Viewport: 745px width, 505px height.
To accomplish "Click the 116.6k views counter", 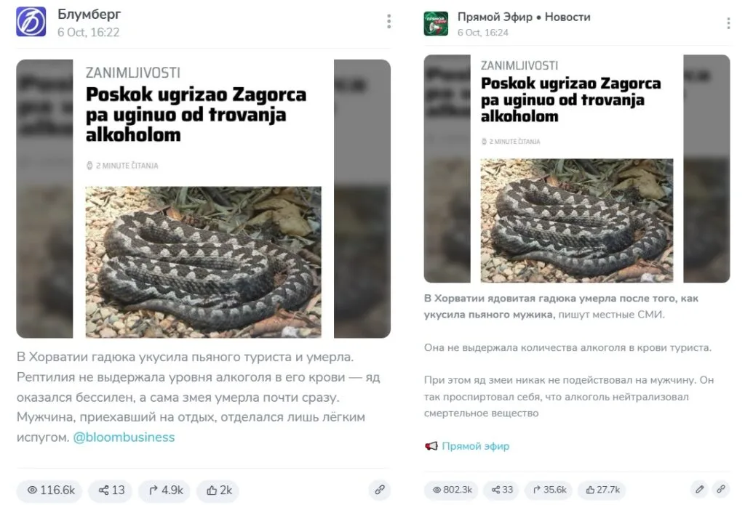I will (x=50, y=490).
